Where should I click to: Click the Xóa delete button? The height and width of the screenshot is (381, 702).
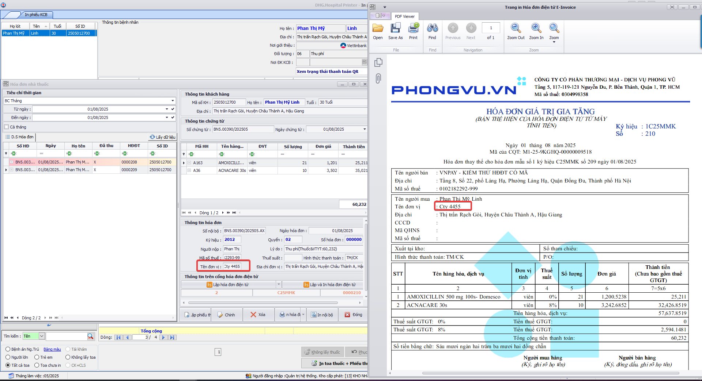pyautogui.click(x=258, y=315)
